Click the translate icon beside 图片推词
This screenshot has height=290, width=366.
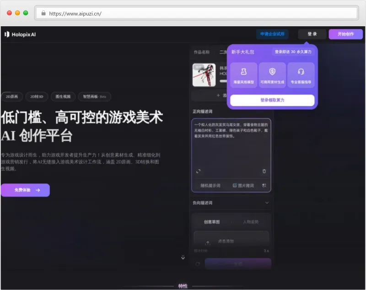click(264, 185)
